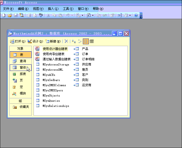Open Toolbar Options at toolbar end
The height and width of the screenshot is (148, 182).
141,16
